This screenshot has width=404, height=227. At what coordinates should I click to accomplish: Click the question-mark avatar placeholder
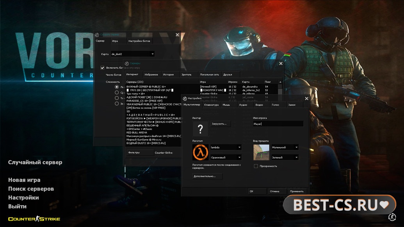pos(200,129)
